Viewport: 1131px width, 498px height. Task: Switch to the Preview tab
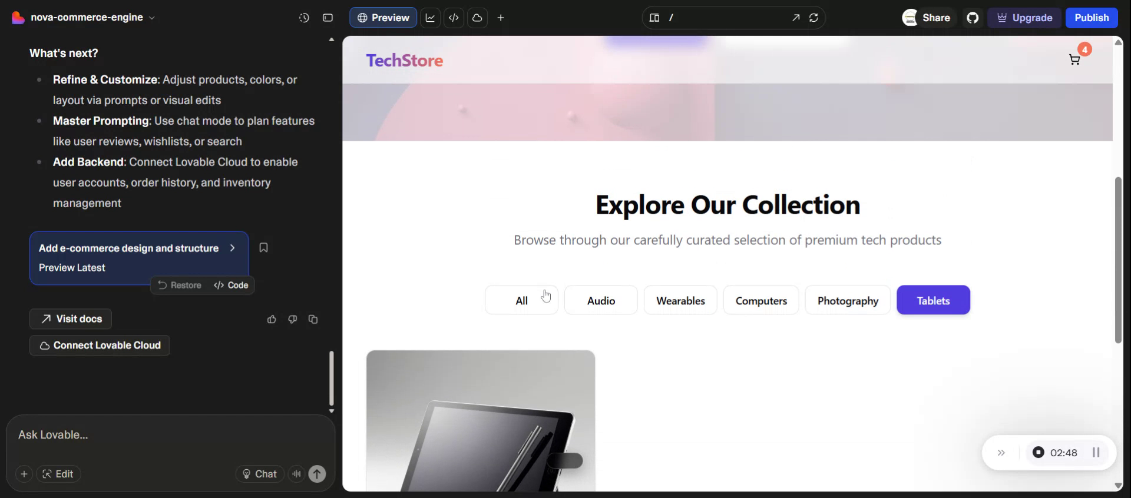coord(383,18)
